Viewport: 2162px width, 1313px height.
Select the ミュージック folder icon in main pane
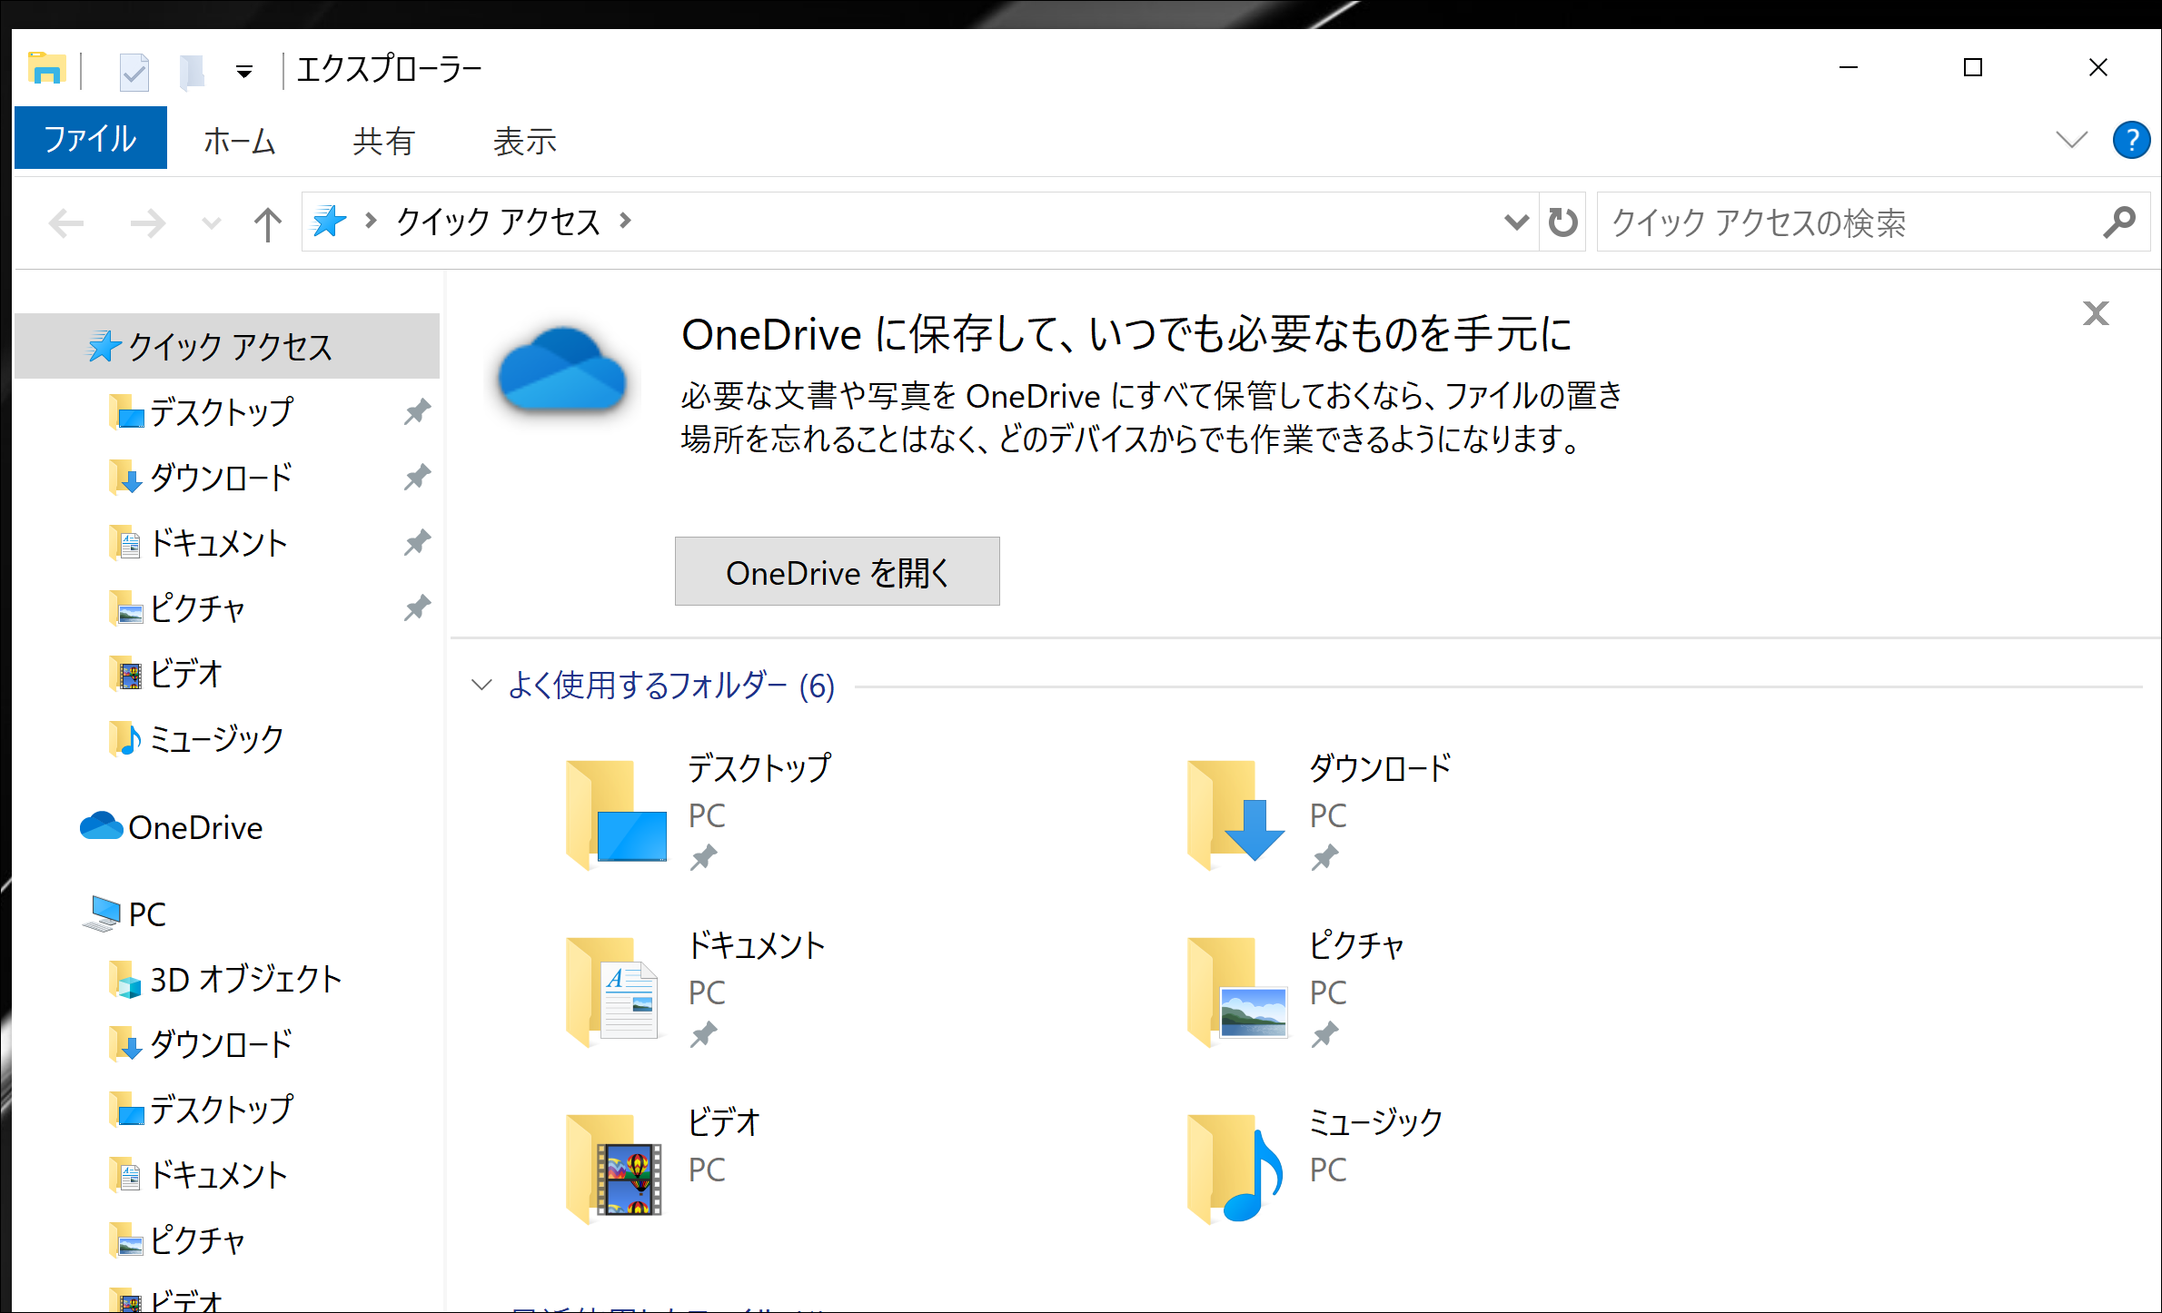(x=1235, y=1168)
